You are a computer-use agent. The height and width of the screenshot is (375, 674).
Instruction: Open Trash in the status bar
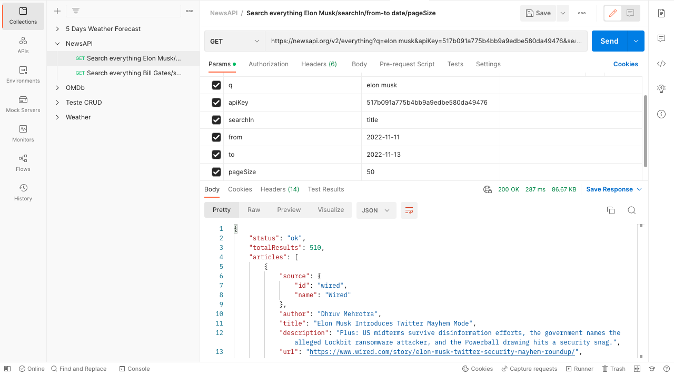click(614, 369)
